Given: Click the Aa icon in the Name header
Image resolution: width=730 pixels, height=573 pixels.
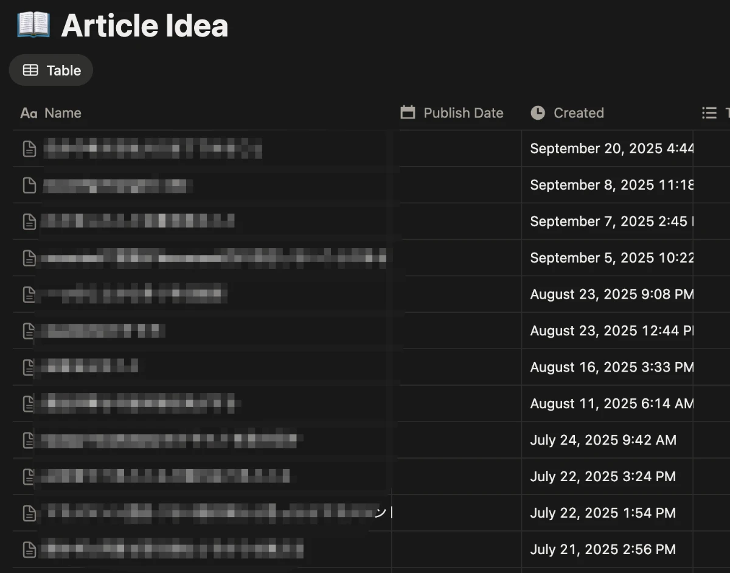Looking at the screenshot, I should [29, 113].
